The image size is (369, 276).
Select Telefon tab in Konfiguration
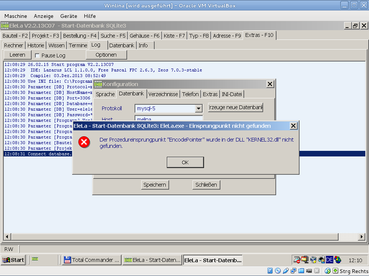pos(190,94)
